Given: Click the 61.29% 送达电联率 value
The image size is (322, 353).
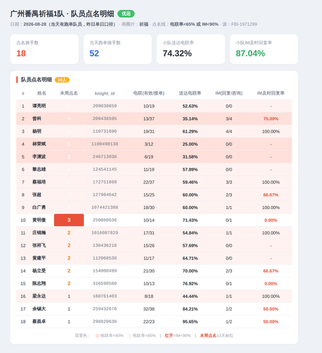Looking at the screenshot, I should point(190,131).
